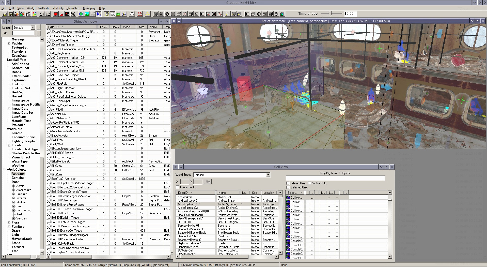Select the AndrewStation01 cell row
This screenshot has height=267, width=487.
pos(227,201)
